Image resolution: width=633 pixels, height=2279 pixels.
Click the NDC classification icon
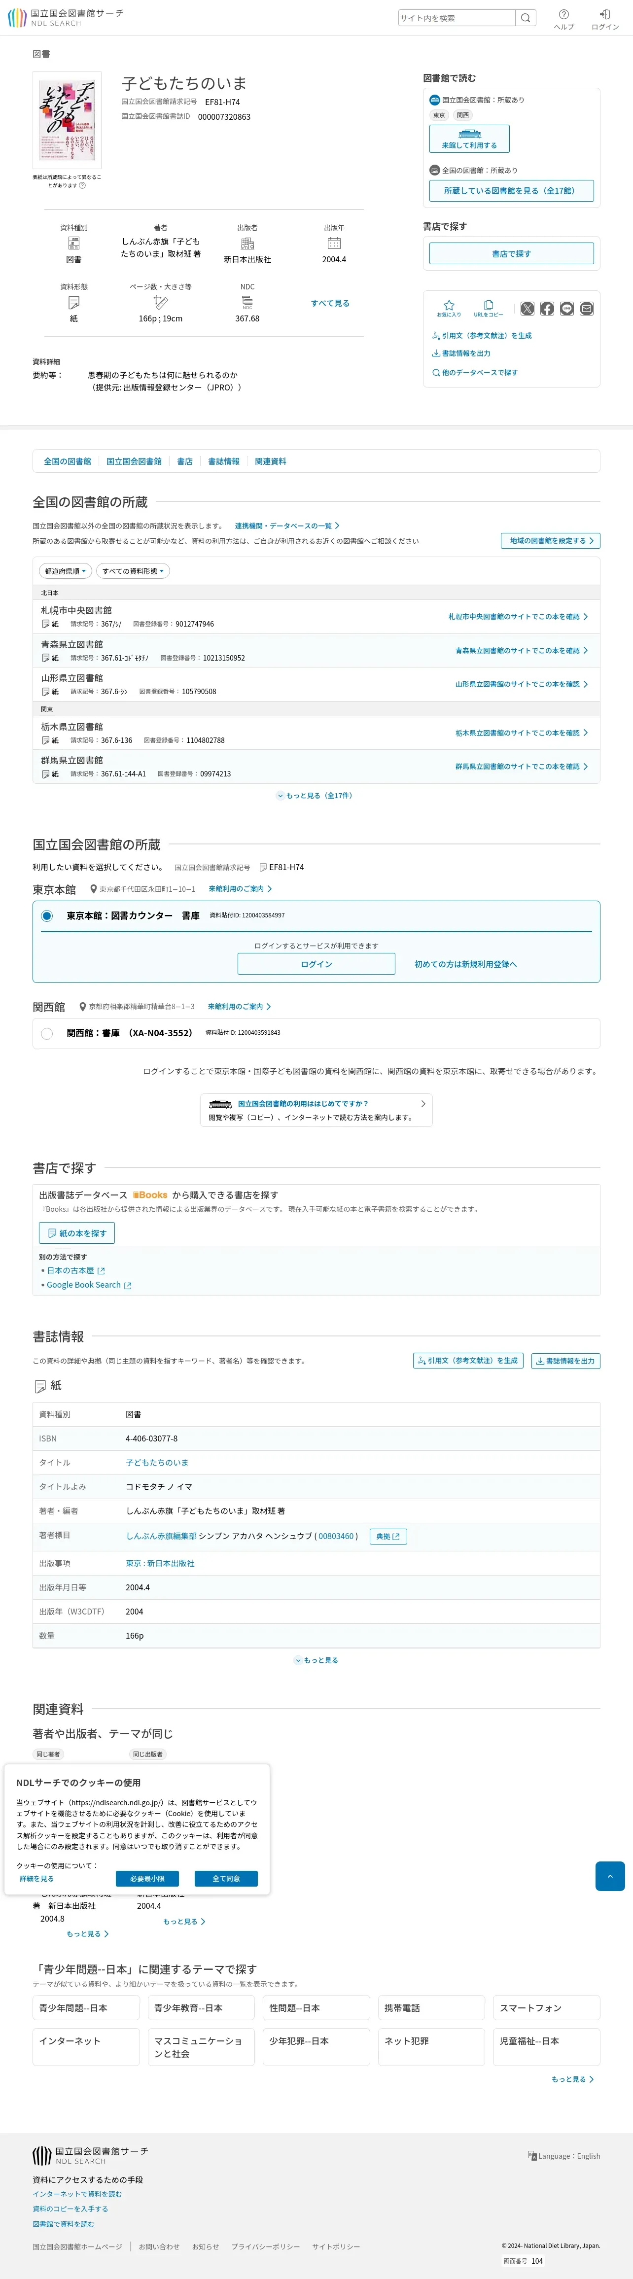pyautogui.click(x=247, y=303)
